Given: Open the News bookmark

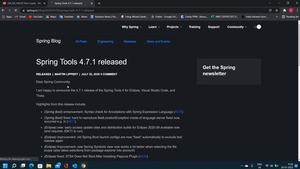Looking at the screenshot, I should [x=82, y=17].
